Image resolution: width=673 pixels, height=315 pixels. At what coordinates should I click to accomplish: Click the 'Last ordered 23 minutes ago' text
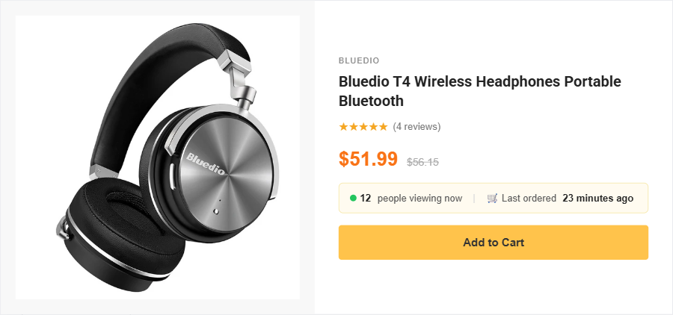click(x=567, y=199)
